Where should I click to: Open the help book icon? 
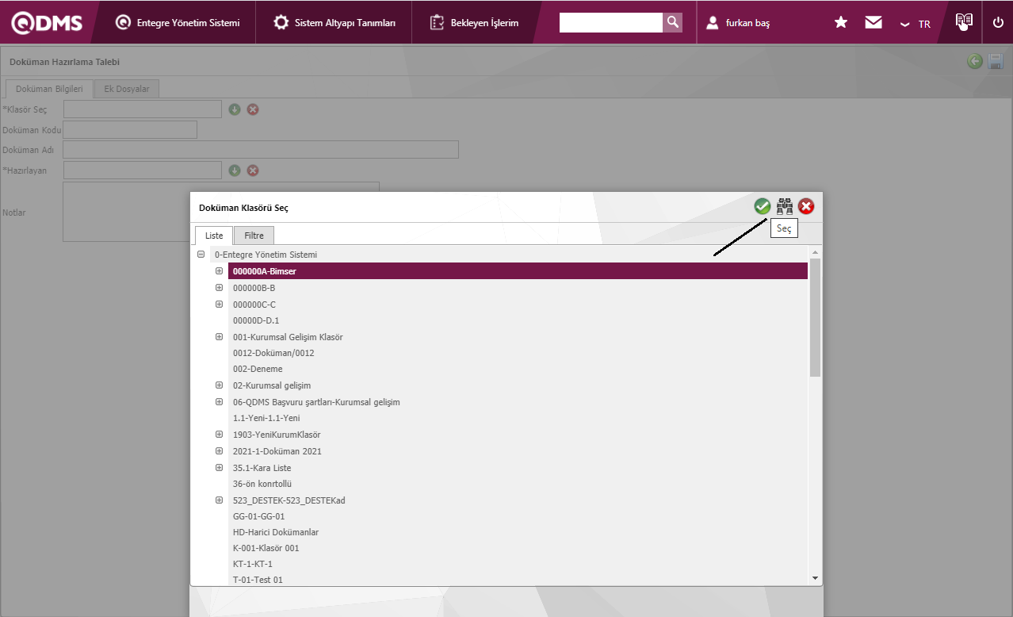(964, 21)
